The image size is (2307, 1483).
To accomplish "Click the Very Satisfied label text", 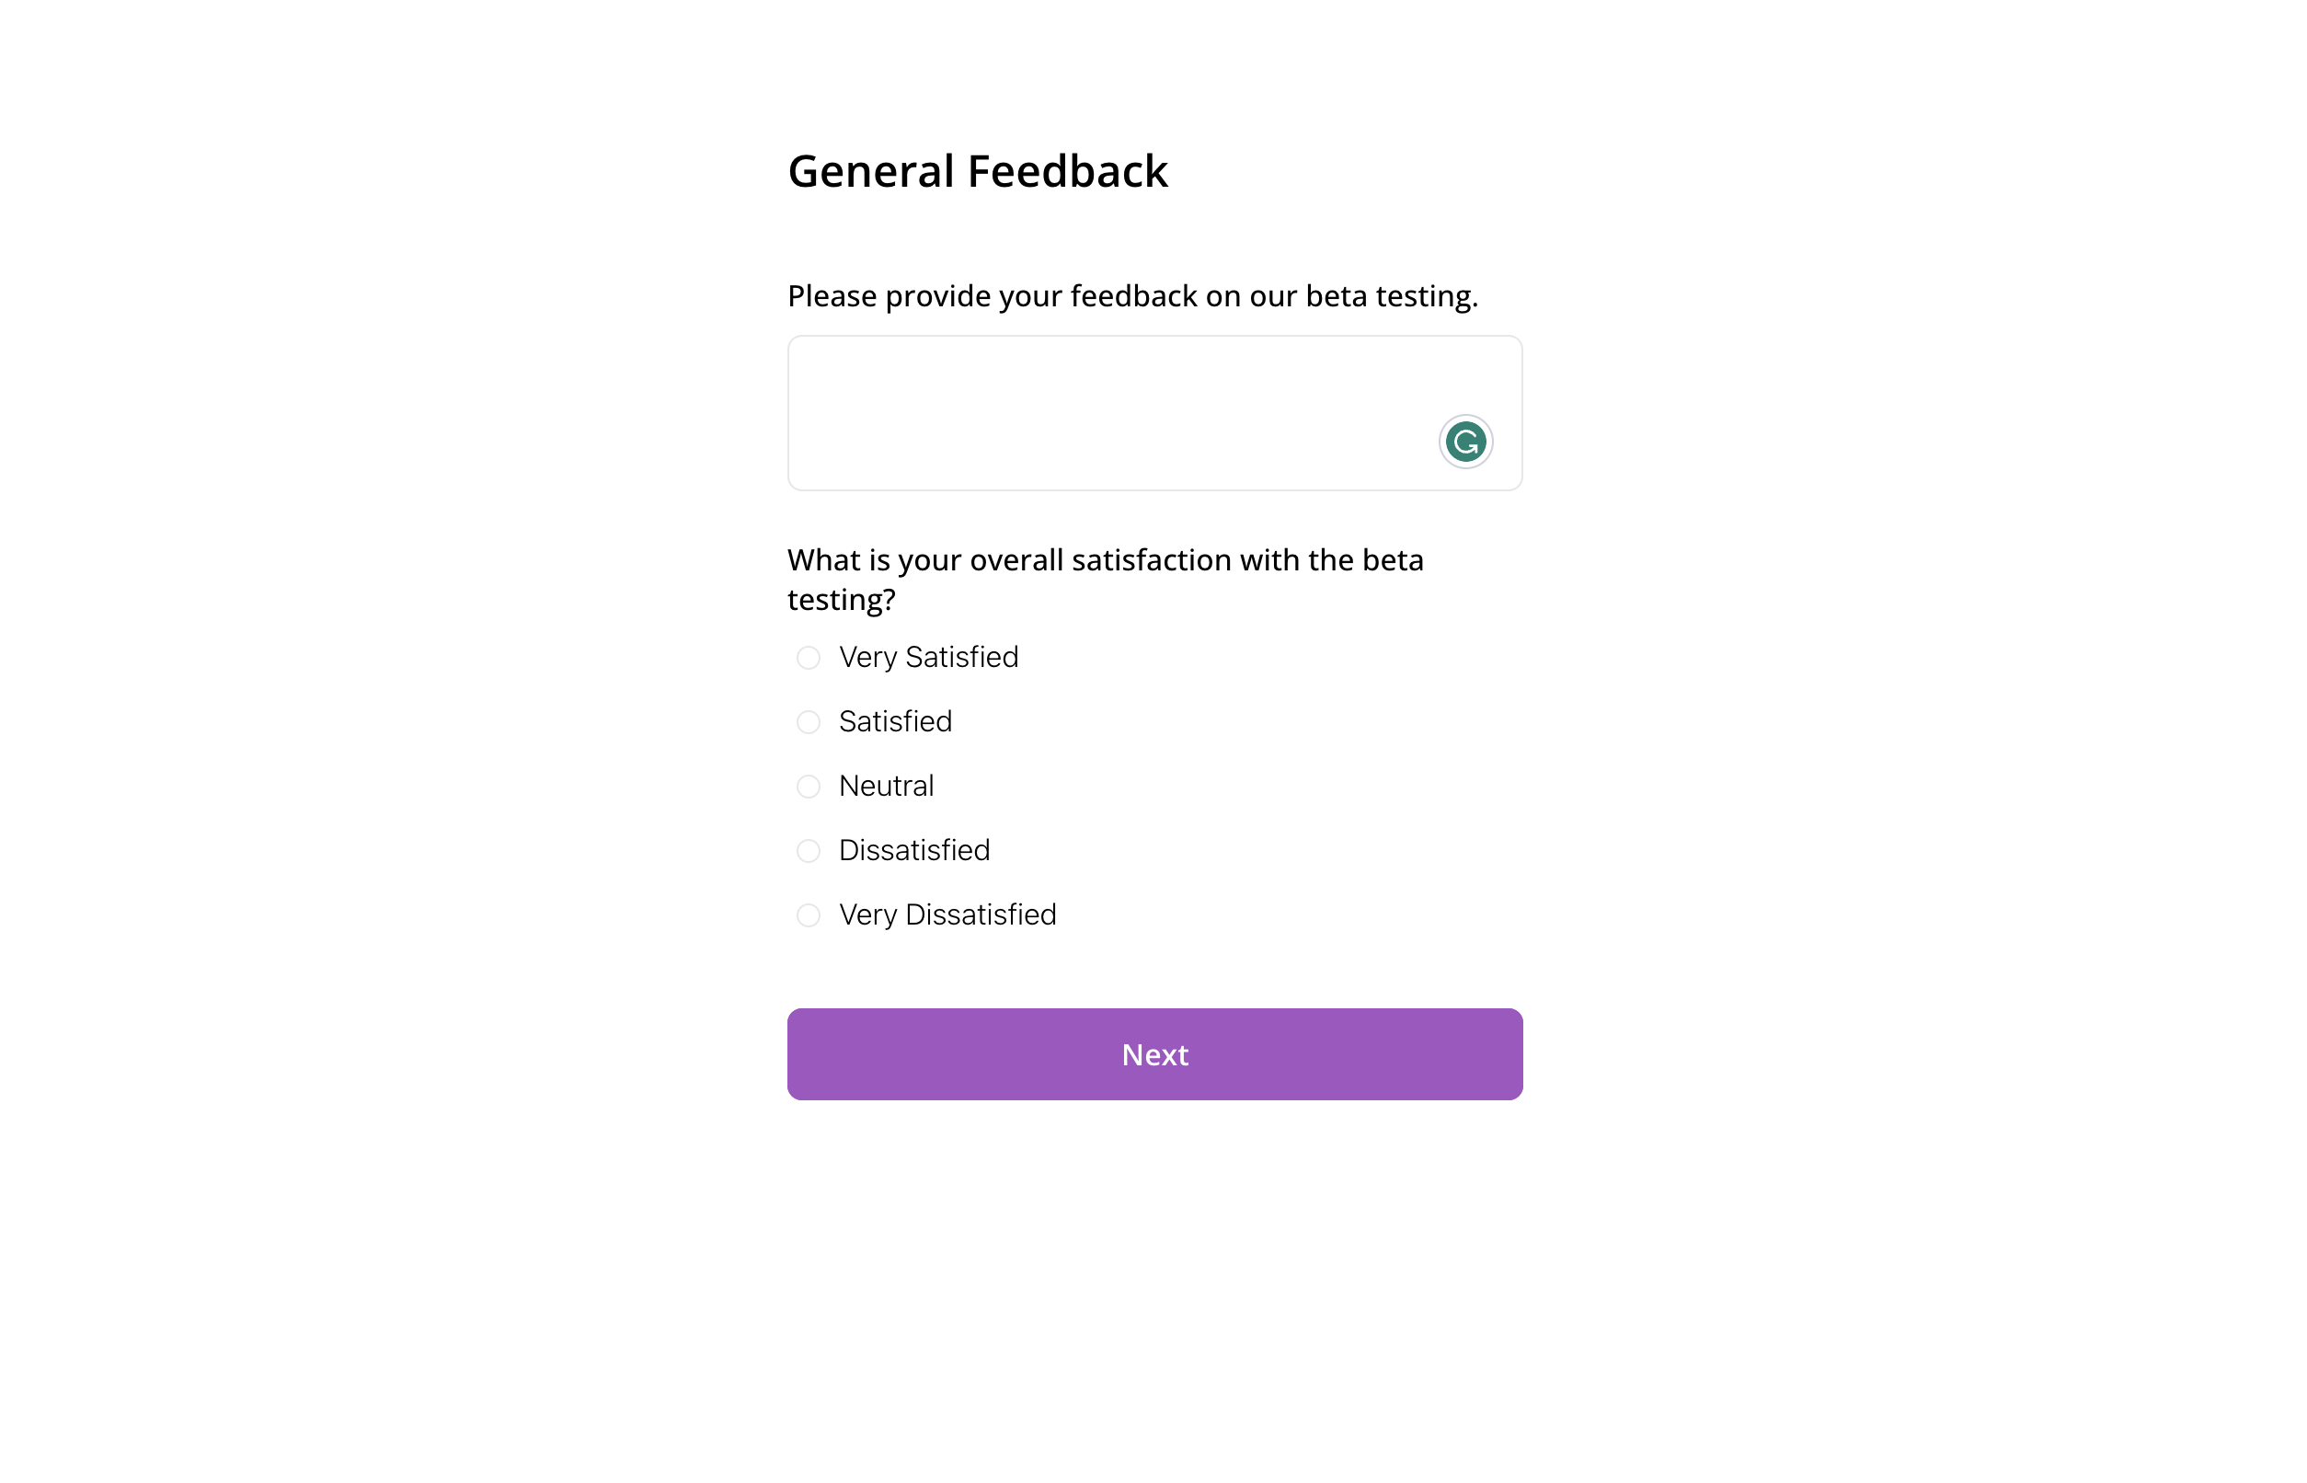I will [x=928, y=658].
